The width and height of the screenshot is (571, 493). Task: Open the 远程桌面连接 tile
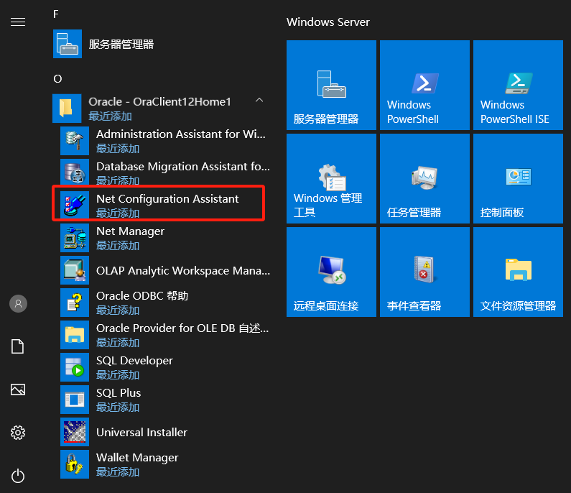331,272
